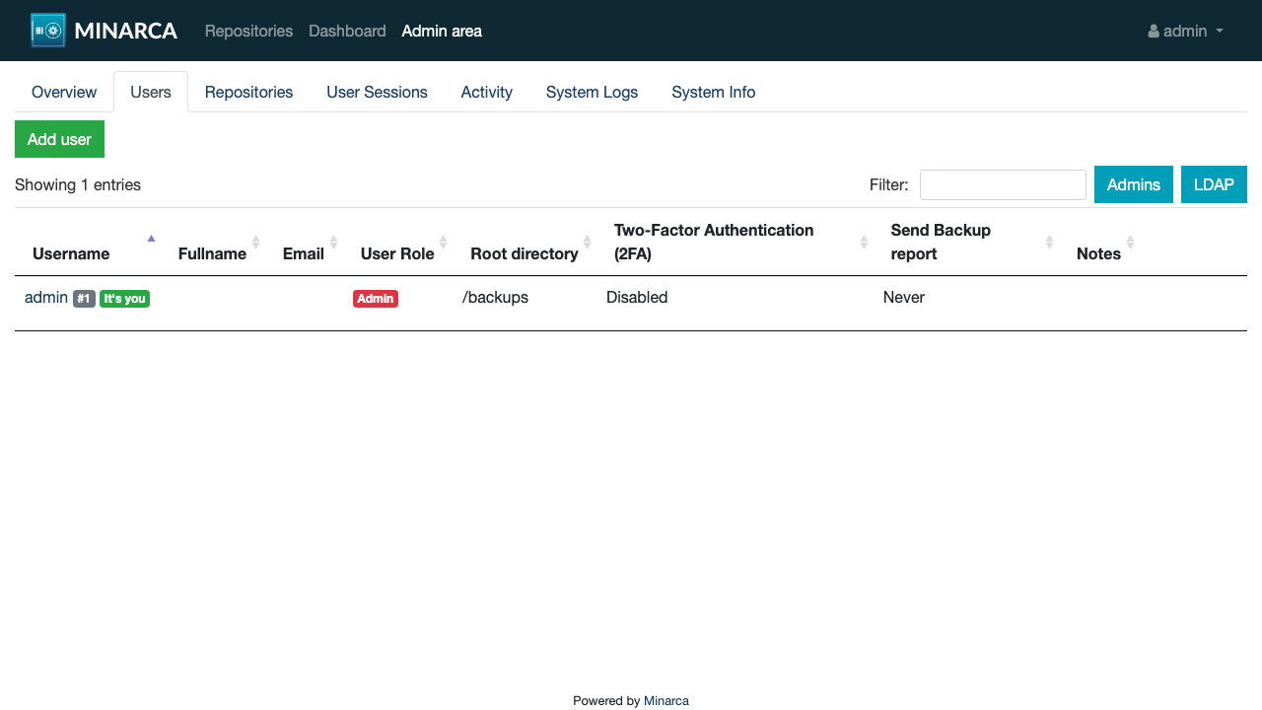The height and width of the screenshot is (710, 1262).
Task: Click the #1 badge next to admin
Action: tap(84, 299)
